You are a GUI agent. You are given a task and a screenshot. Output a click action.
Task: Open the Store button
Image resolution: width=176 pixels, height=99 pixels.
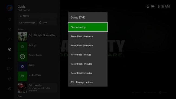47,23
